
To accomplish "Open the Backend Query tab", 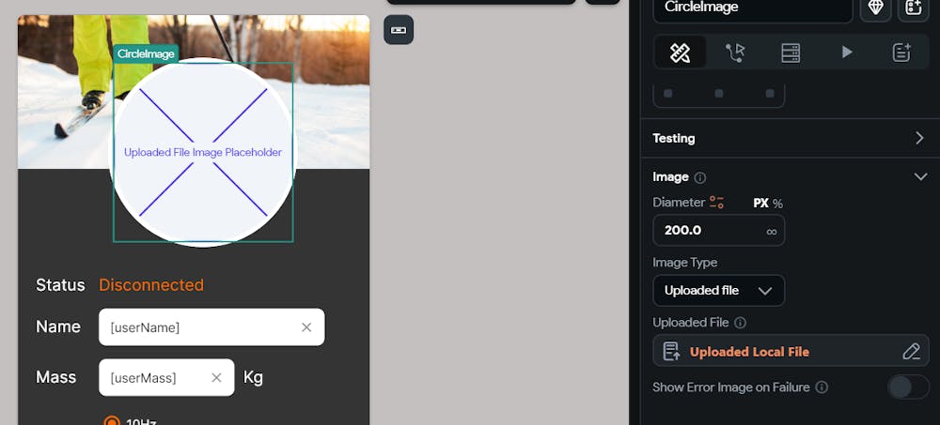I will pos(791,53).
